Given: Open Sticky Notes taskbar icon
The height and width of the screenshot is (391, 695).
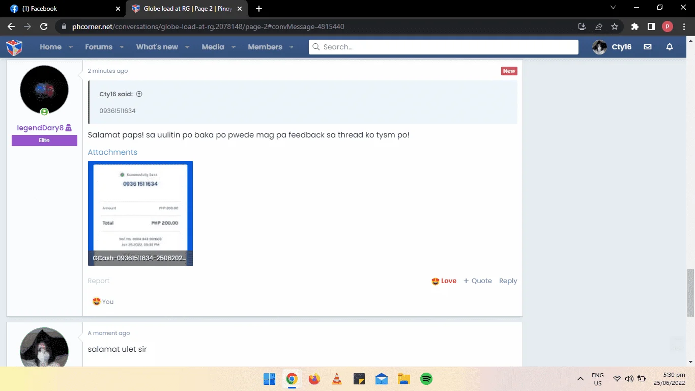Looking at the screenshot, I should [359, 379].
